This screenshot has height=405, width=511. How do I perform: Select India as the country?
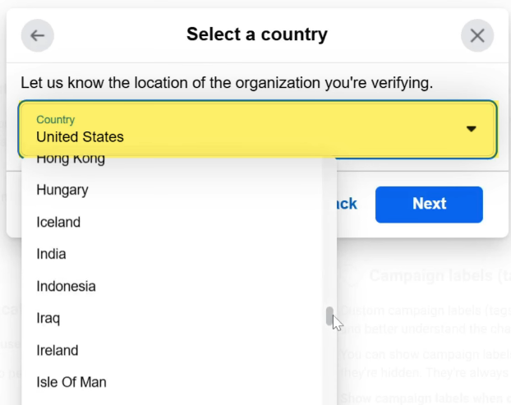51,254
